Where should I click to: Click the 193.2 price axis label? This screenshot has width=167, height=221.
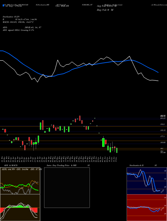(x=163, y=124)
